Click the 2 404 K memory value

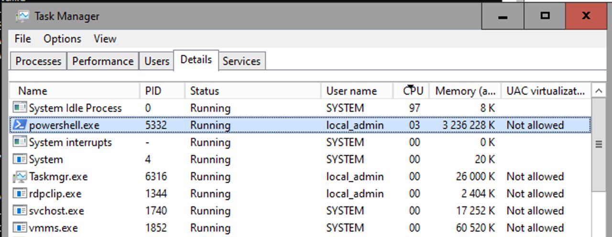[x=478, y=194]
